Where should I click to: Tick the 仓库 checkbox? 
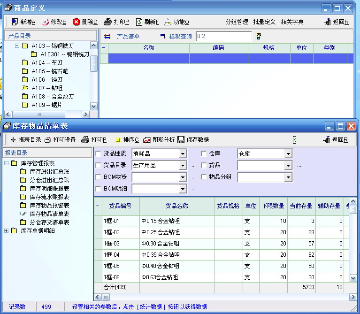click(204, 153)
